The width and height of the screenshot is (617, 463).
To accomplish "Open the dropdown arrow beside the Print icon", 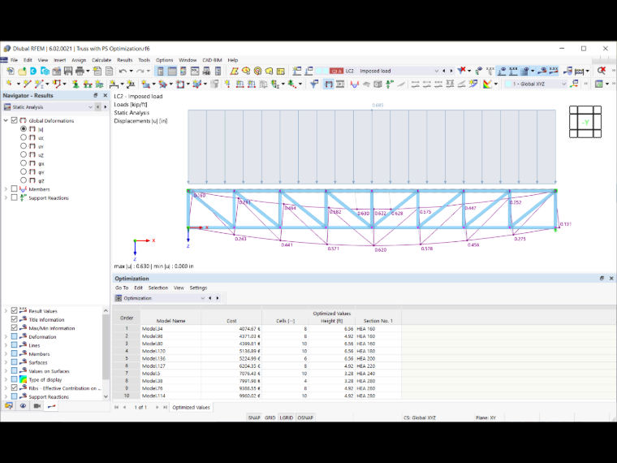I will (88, 71).
